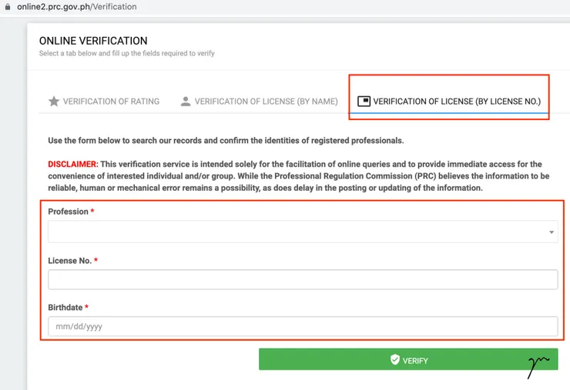The image size is (570, 390).
Task: Click the Profession field label
Action: (68, 212)
